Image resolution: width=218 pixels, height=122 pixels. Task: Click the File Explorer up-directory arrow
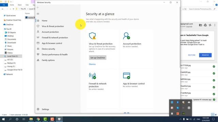[x=13, y=9]
